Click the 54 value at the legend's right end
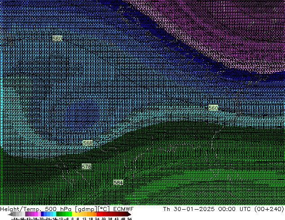This screenshot has width=285, height=220. [129, 219]
